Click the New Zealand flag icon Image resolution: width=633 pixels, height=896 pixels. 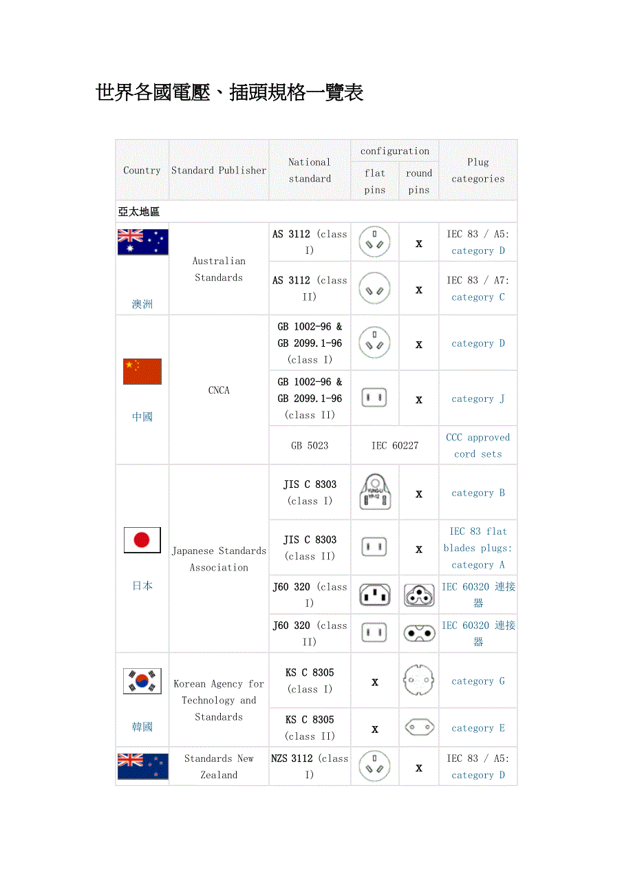pos(142,766)
